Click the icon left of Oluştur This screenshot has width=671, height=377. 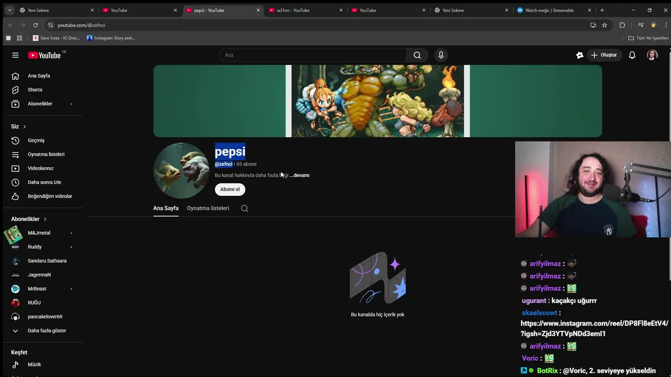[580, 55]
